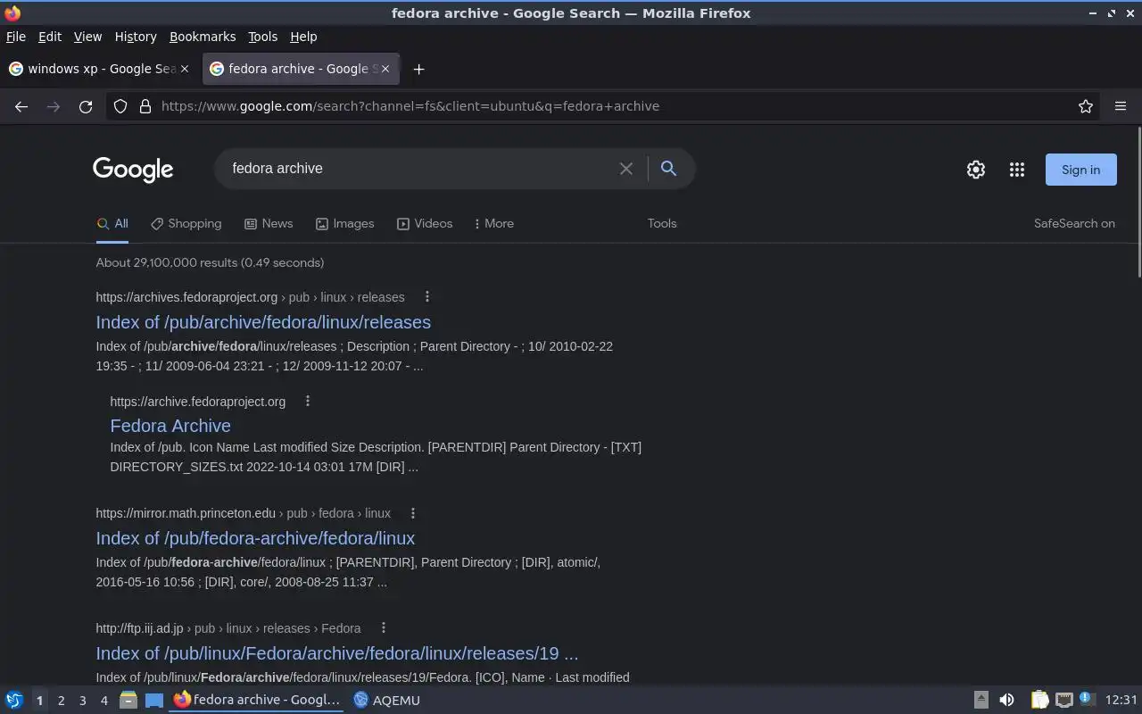Submit search with magnifier button

click(x=668, y=169)
